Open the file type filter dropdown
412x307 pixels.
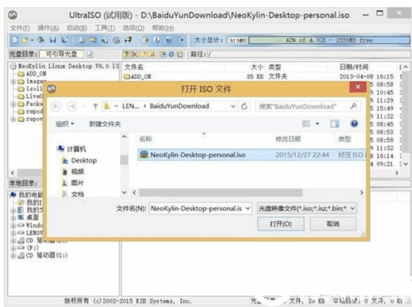[x=353, y=209]
